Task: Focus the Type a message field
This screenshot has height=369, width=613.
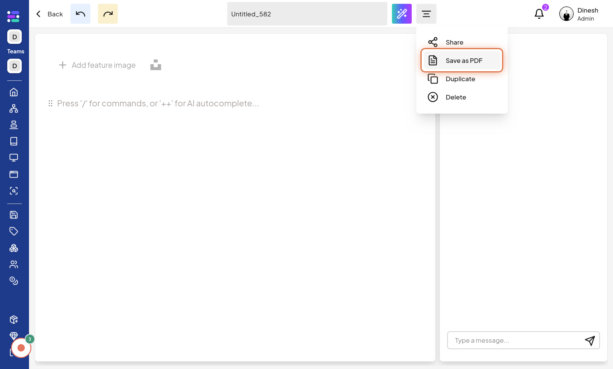Action: point(515,340)
